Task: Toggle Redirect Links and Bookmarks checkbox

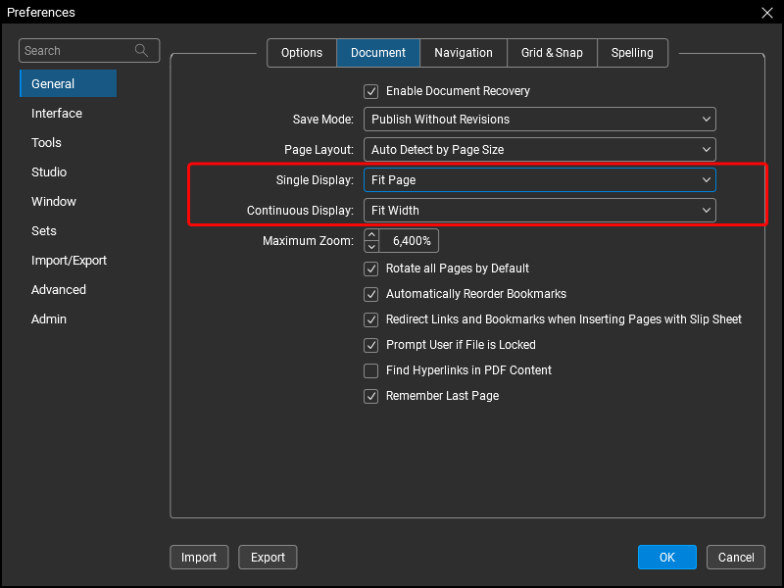Action: coord(371,320)
